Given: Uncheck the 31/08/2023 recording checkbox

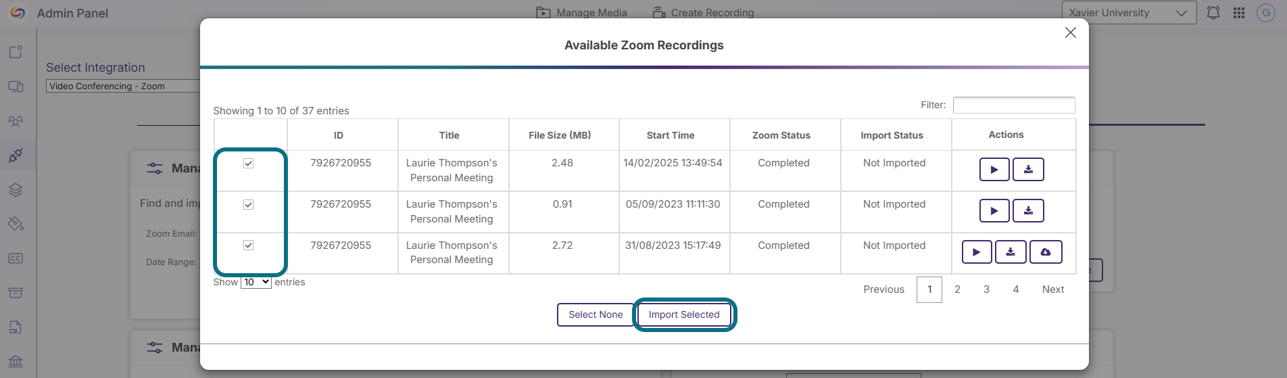Looking at the screenshot, I should tap(248, 245).
